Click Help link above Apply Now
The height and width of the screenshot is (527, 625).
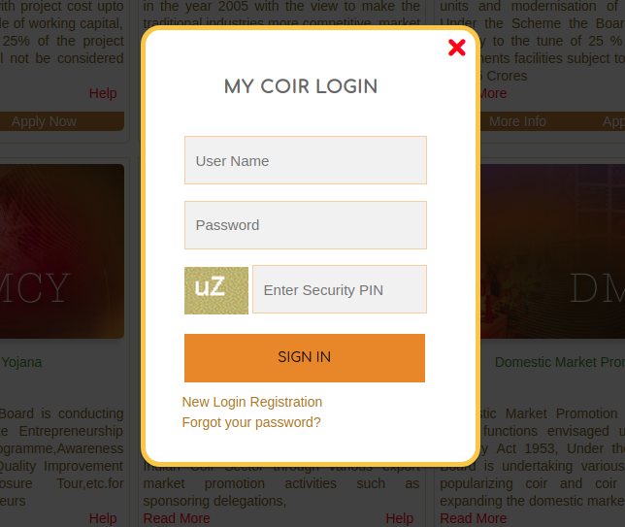pos(103,93)
